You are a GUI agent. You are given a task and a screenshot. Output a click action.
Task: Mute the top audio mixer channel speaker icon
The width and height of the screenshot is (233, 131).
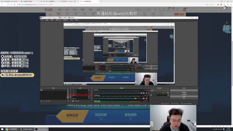[144, 93]
